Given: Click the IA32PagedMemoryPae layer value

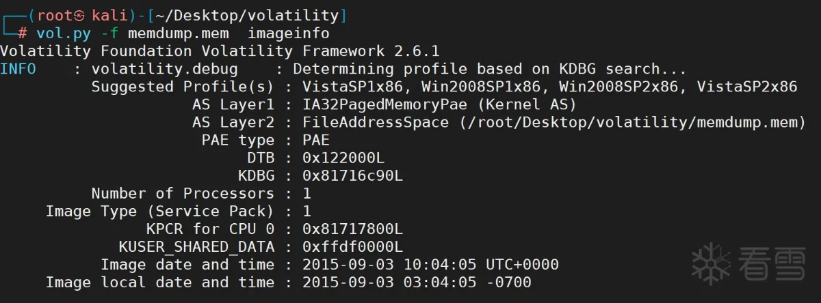Looking at the screenshot, I should [x=385, y=104].
